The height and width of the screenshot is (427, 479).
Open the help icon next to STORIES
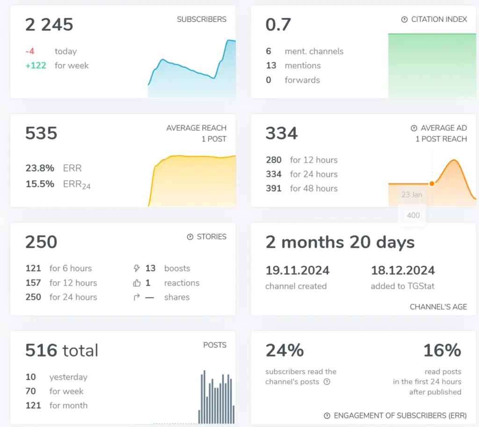[x=190, y=237]
